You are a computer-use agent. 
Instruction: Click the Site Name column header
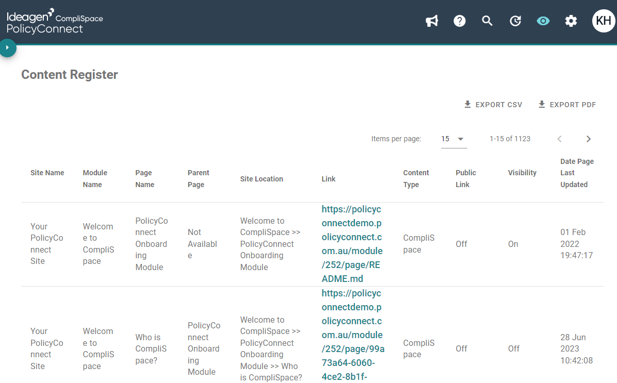click(47, 173)
